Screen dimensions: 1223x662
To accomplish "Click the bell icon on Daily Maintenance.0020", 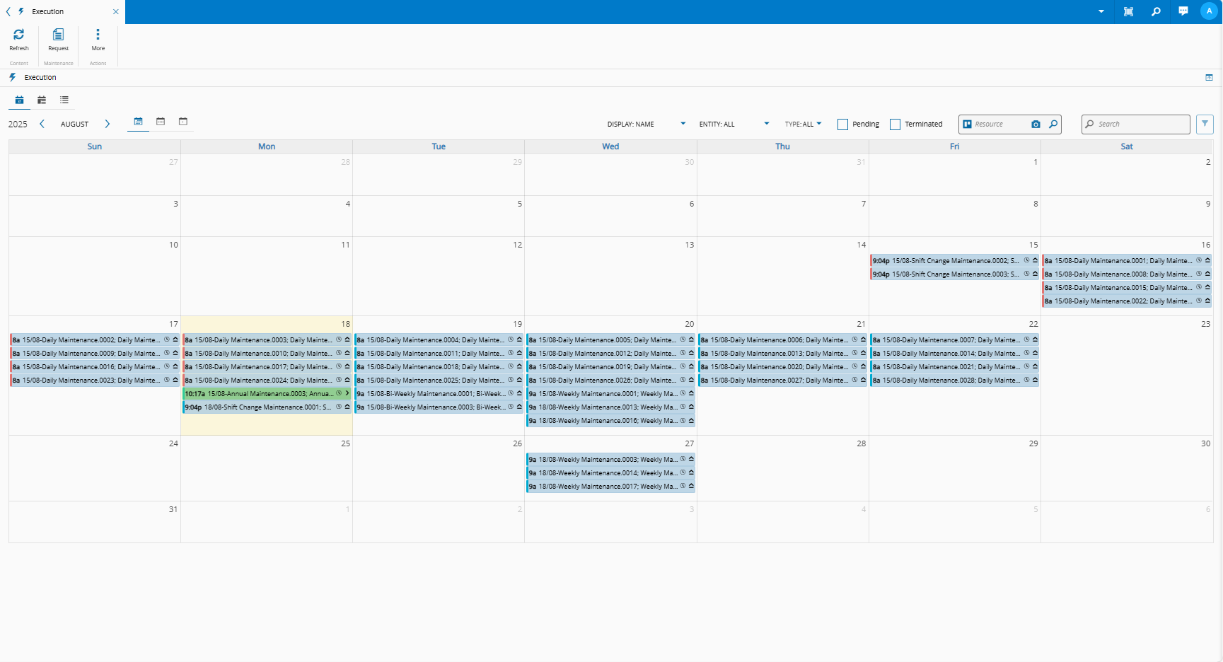I will tap(863, 366).
